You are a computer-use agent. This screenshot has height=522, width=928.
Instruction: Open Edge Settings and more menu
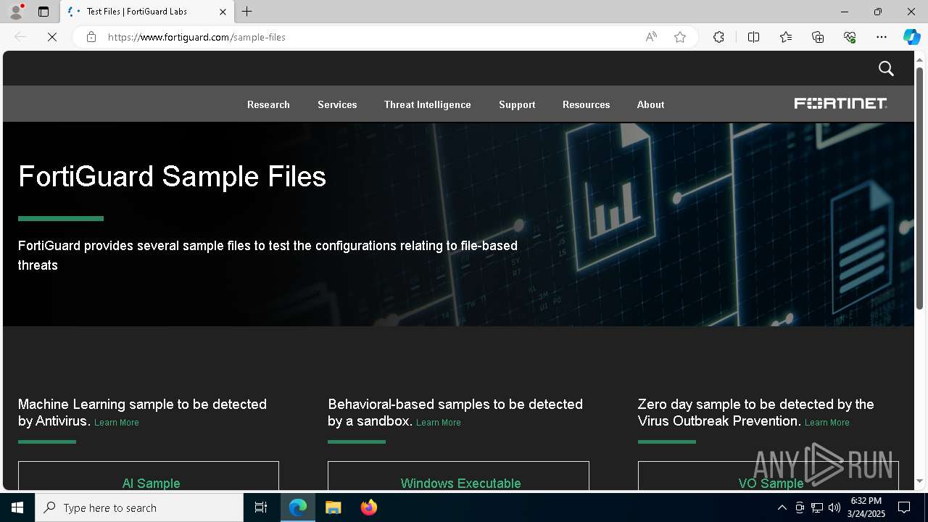882,37
